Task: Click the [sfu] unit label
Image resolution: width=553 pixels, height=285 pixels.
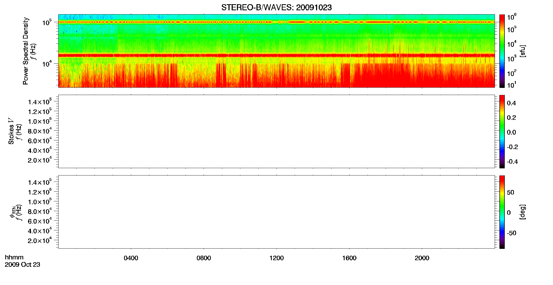Action: [x=522, y=51]
